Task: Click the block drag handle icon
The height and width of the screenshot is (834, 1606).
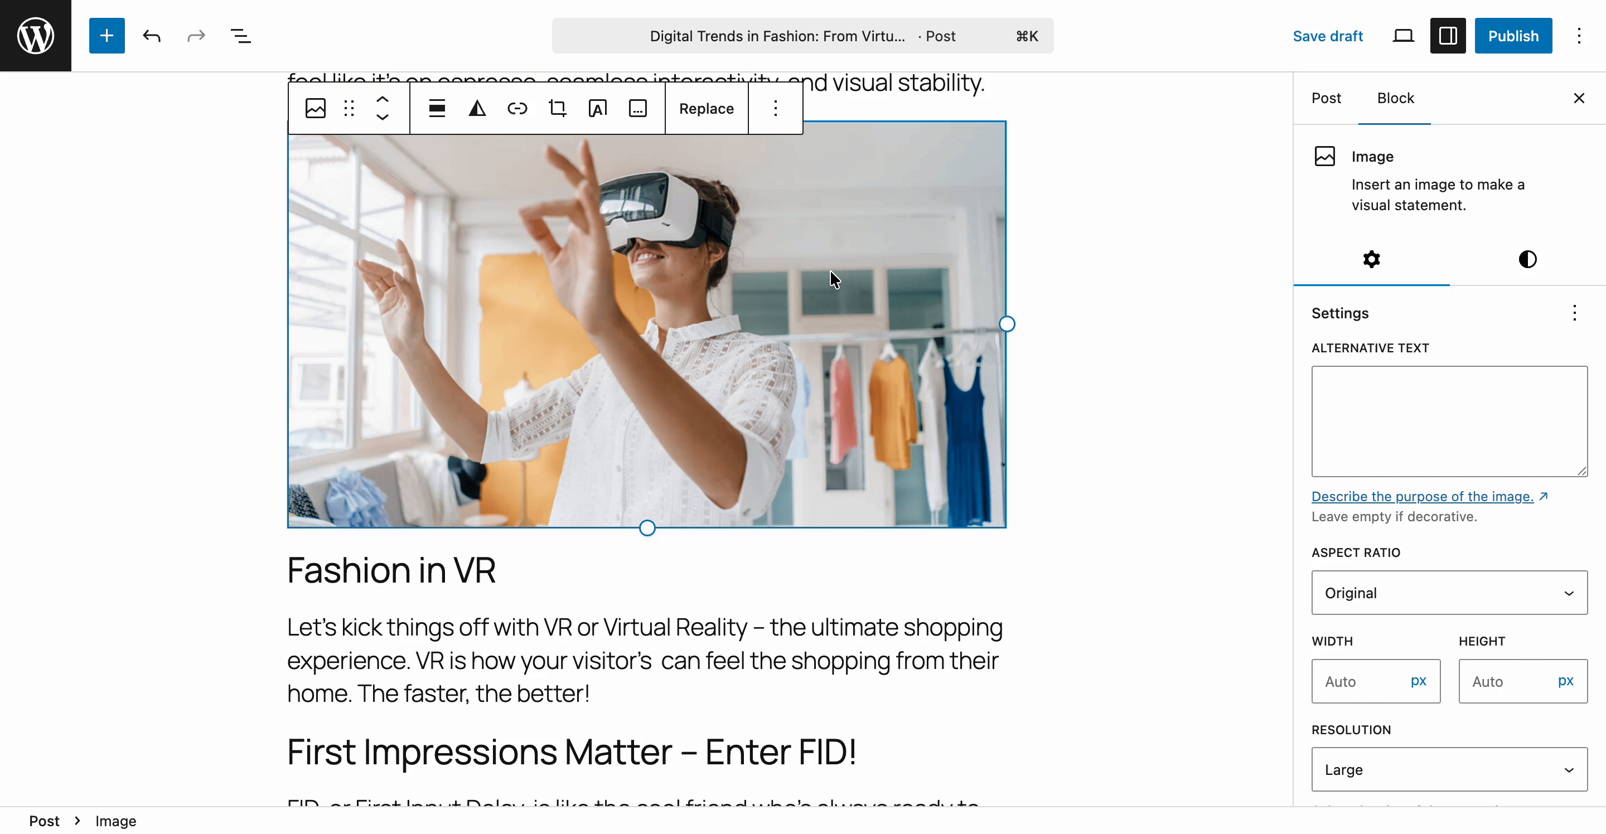Action: [x=349, y=109]
